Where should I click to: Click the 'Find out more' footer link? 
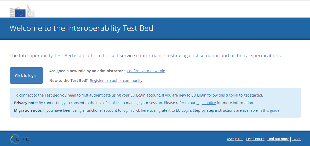tap(278, 139)
